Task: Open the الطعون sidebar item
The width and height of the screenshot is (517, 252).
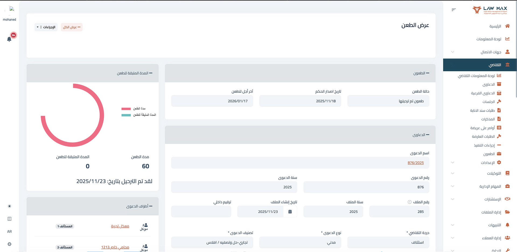Action: (489, 154)
